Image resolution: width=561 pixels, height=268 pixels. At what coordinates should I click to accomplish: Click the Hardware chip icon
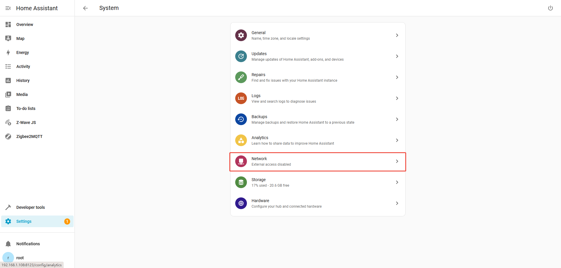point(241,203)
